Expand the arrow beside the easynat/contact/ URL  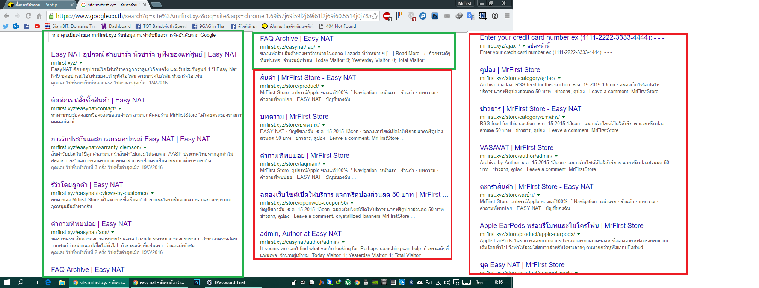tap(120, 109)
